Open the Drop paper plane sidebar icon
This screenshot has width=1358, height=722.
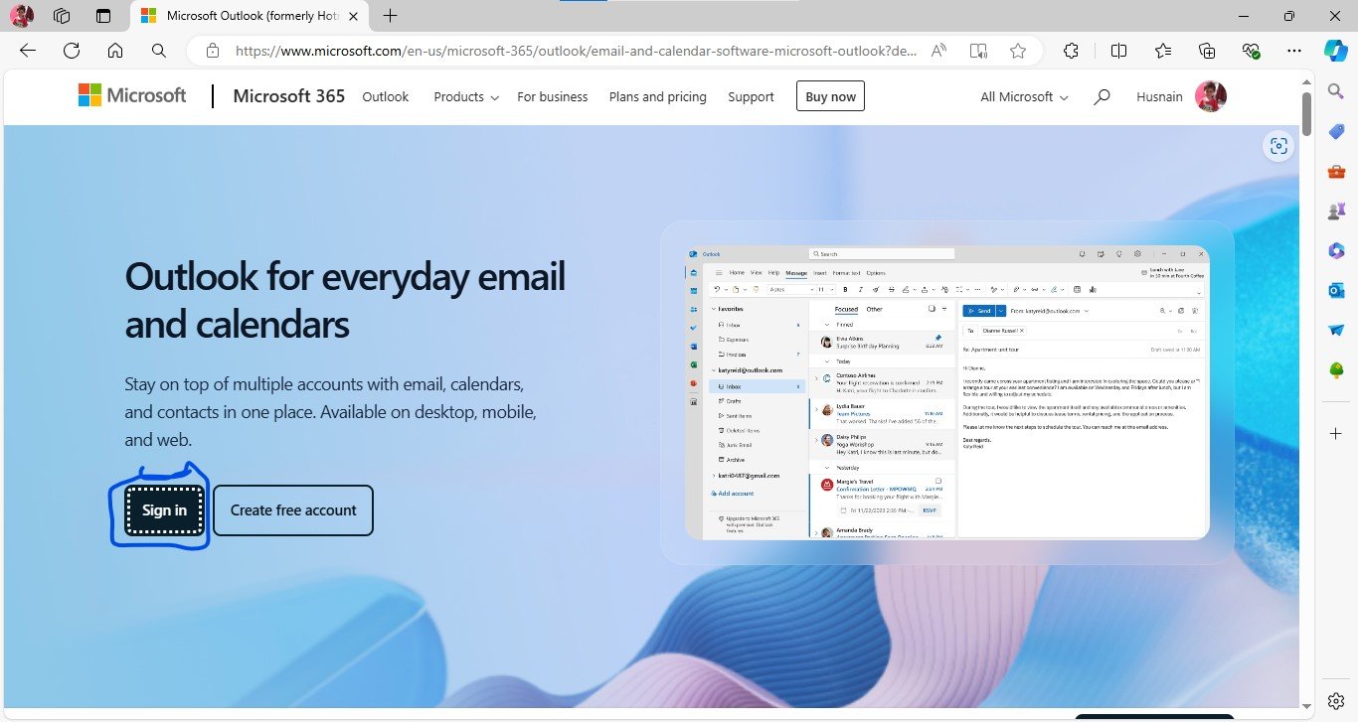click(x=1336, y=330)
